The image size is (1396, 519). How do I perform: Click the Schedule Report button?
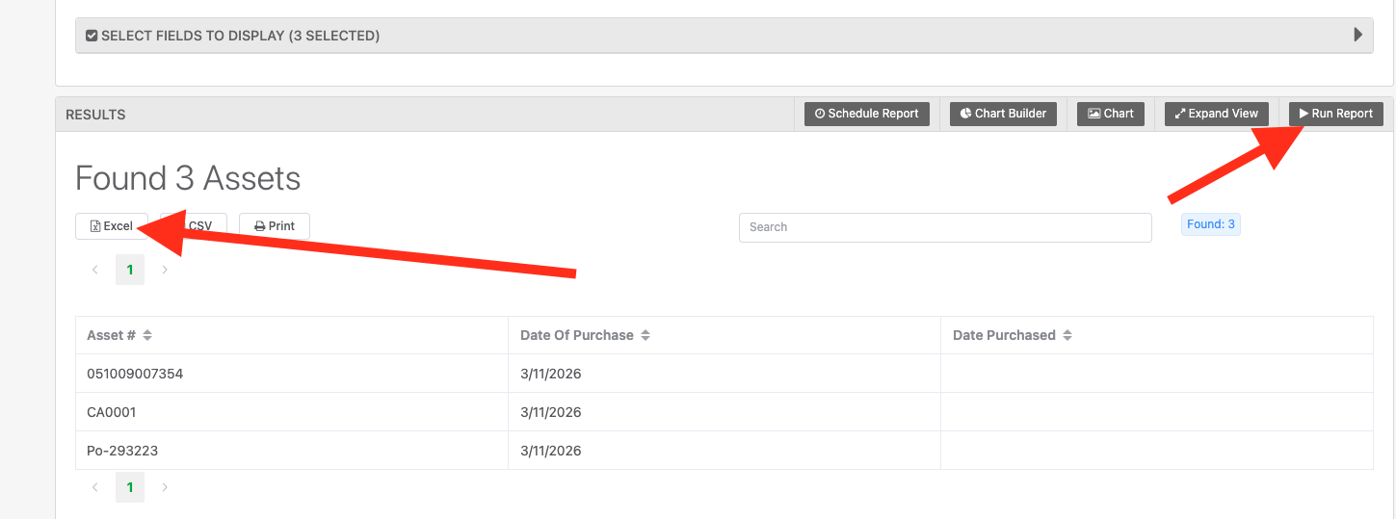[867, 114]
